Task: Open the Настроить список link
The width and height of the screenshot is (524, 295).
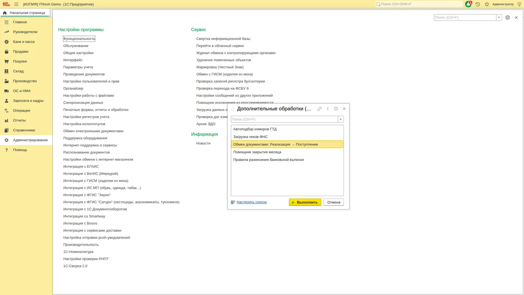Action: 252,202
